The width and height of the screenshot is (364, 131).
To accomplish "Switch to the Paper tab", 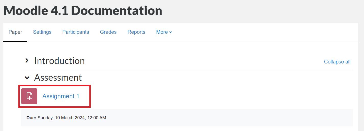I will [x=15, y=32].
